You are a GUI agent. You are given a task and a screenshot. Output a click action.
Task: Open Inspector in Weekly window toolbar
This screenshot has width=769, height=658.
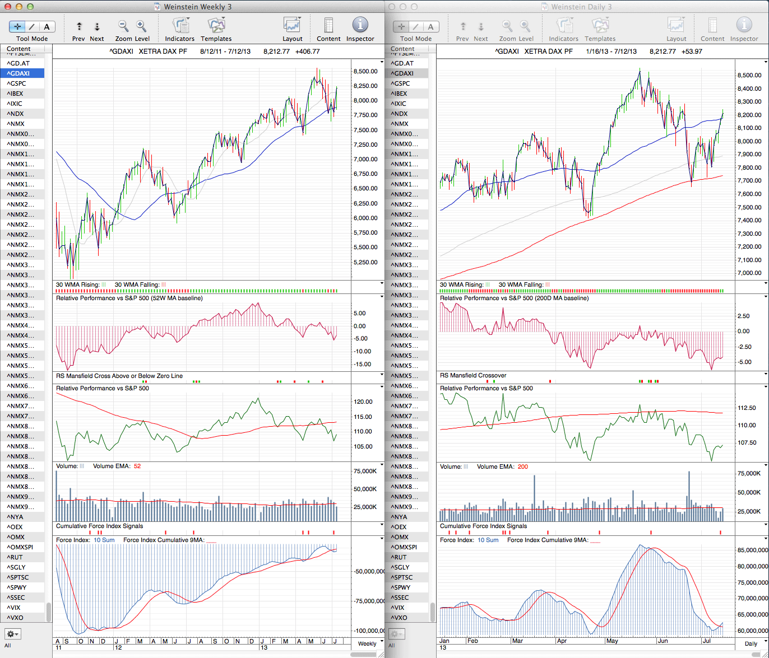360,26
